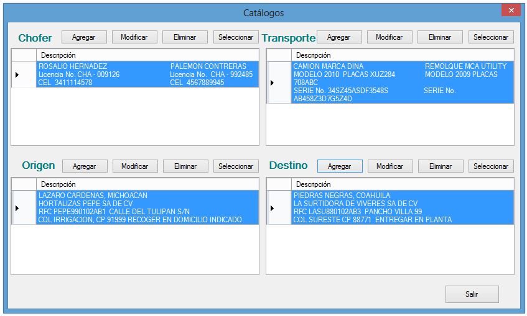527x316 pixels.
Task: Click LA SURTIDORA DE VIVERES line
Action: click(x=356, y=204)
